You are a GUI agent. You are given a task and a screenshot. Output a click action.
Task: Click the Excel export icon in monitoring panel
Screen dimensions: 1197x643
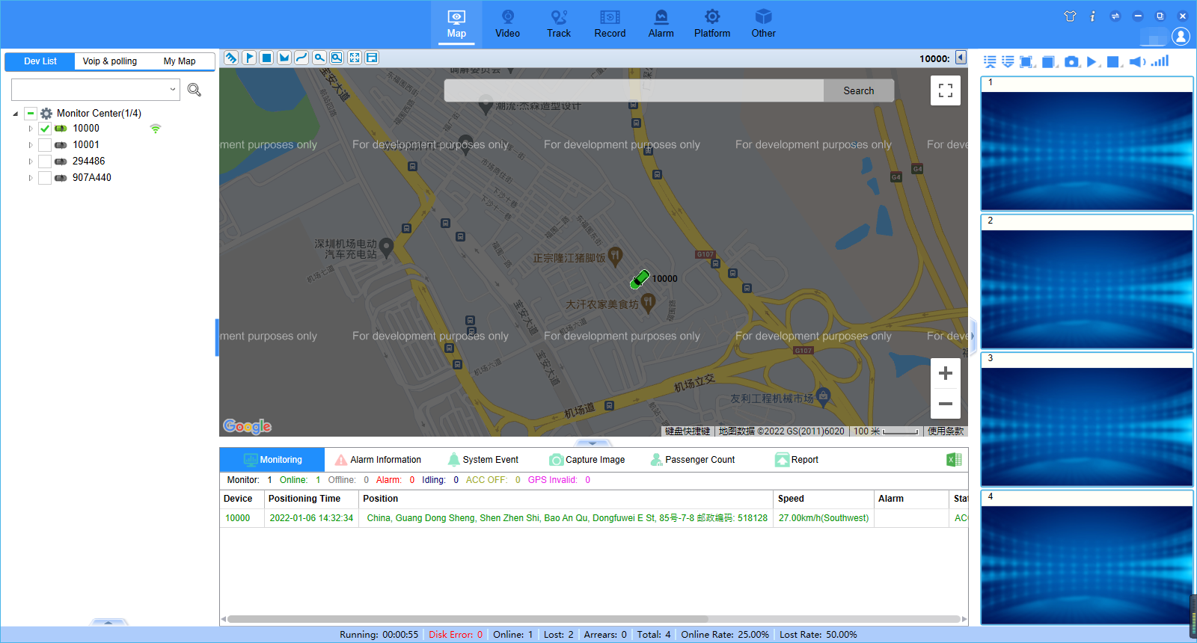[x=954, y=460]
